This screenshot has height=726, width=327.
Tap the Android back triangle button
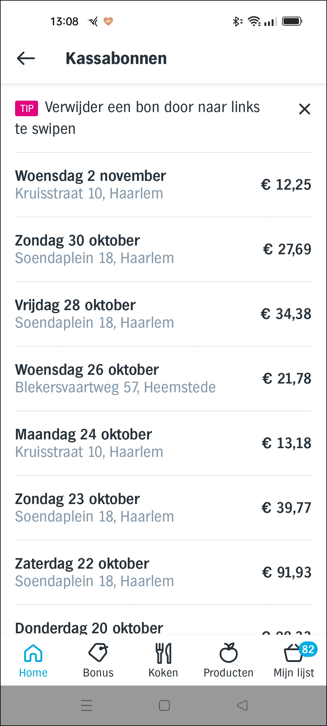click(242, 705)
